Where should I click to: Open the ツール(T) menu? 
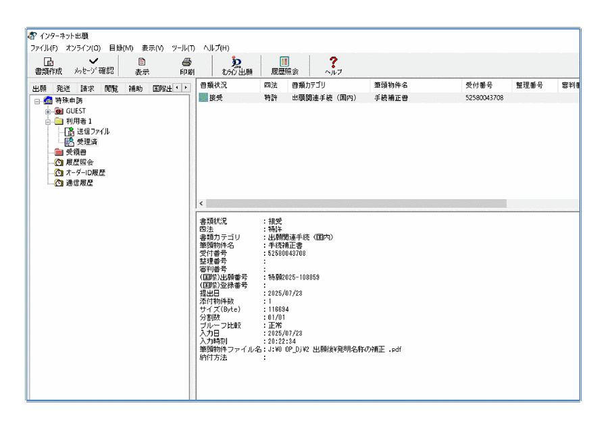[x=183, y=48]
